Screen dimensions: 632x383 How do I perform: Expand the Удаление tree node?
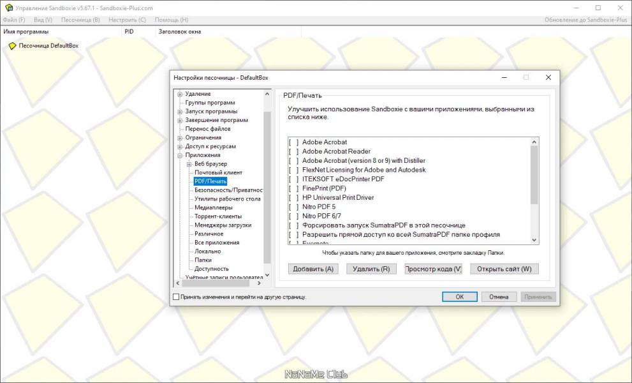pos(180,94)
